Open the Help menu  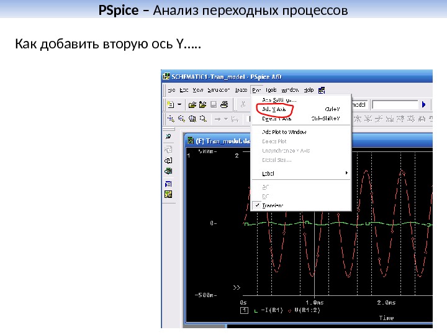[309, 90]
